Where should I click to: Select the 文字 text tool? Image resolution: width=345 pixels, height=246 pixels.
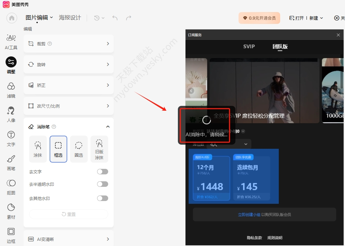point(11,138)
